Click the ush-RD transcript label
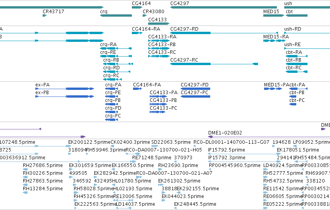 click(x=293, y=29)
